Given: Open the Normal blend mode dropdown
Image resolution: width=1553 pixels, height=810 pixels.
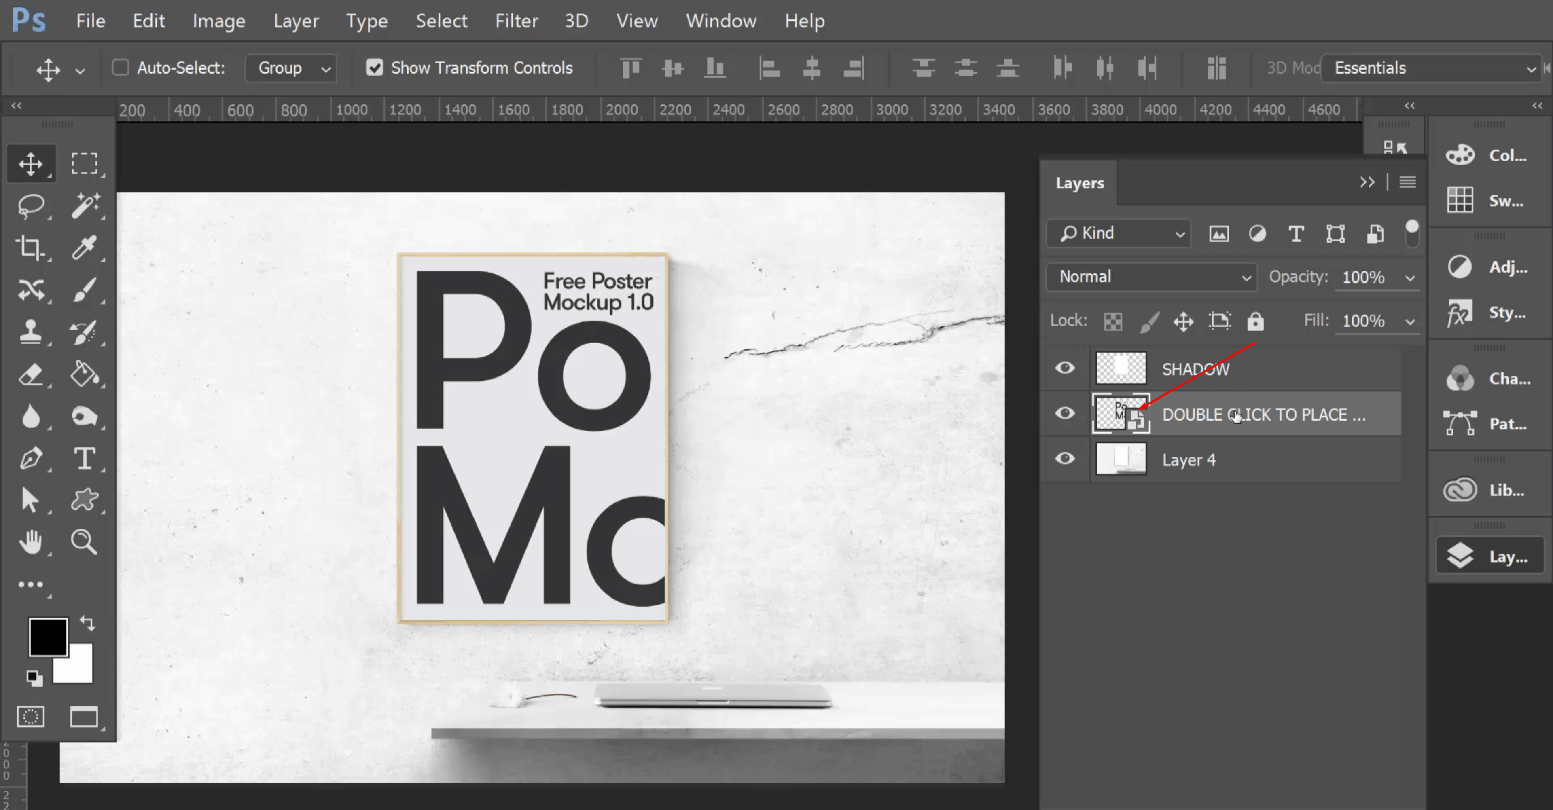Looking at the screenshot, I should click(x=1151, y=277).
